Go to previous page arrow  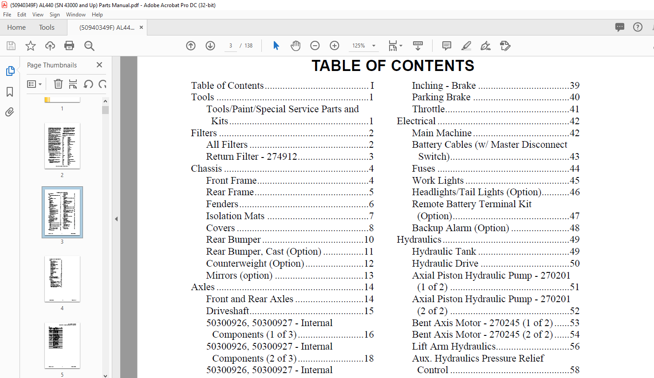(x=191, y=46)
